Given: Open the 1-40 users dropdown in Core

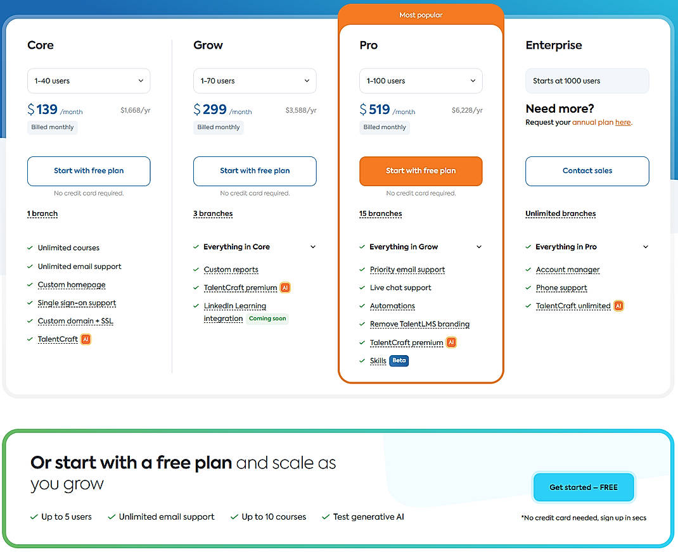Looking at the screenshot, I should [x=88, y=80].
